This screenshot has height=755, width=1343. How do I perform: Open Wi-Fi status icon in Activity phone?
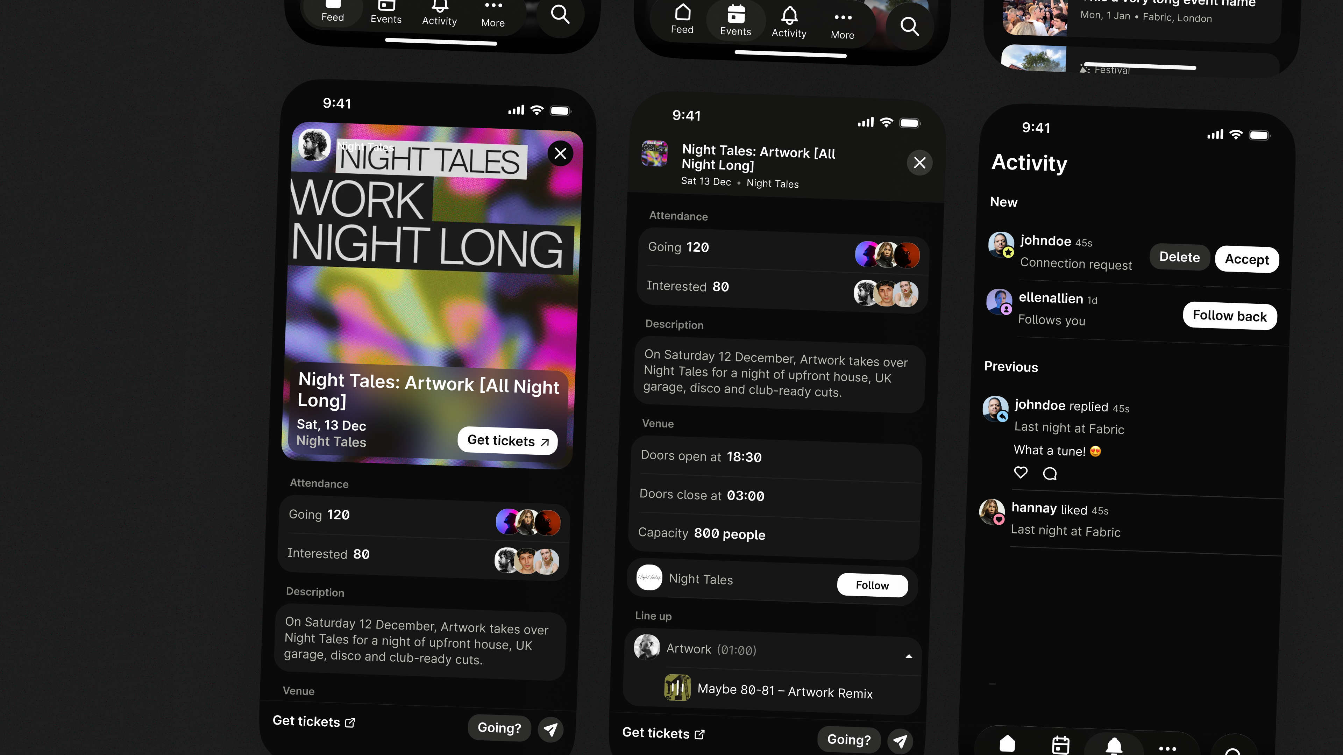1236,135
